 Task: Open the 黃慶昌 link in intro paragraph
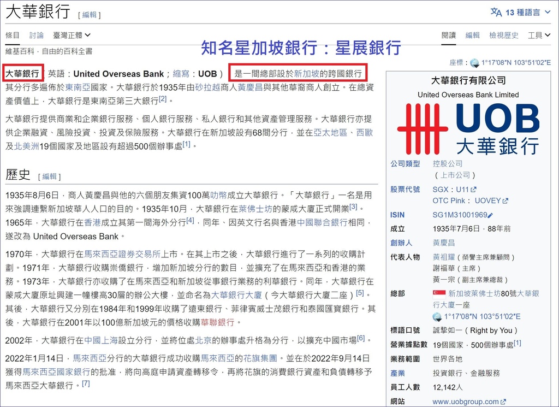[x=250, y=87]
